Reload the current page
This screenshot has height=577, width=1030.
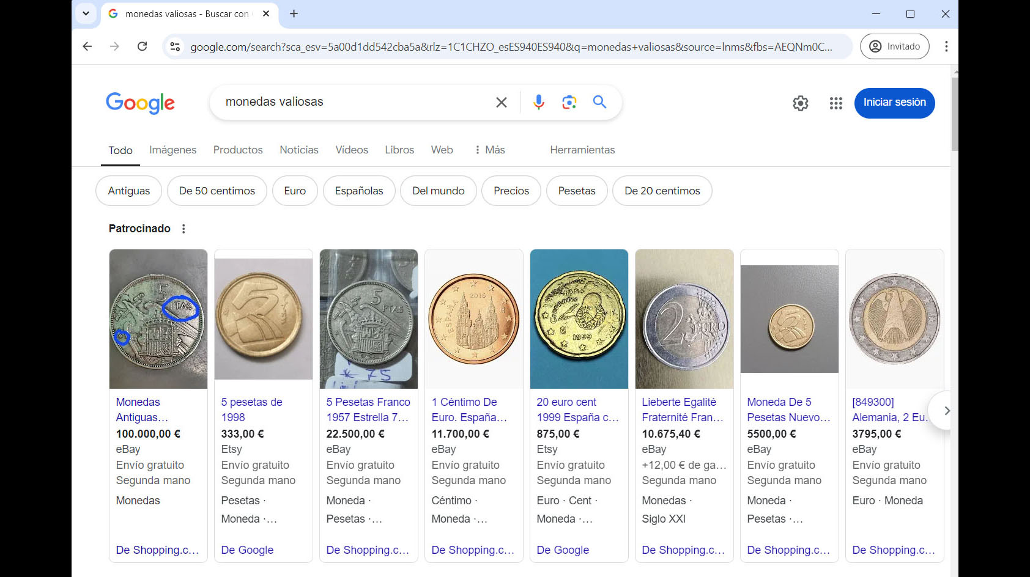point(142,46)
